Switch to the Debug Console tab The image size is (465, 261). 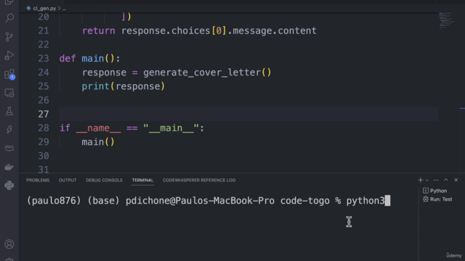(x=104, y=181)
